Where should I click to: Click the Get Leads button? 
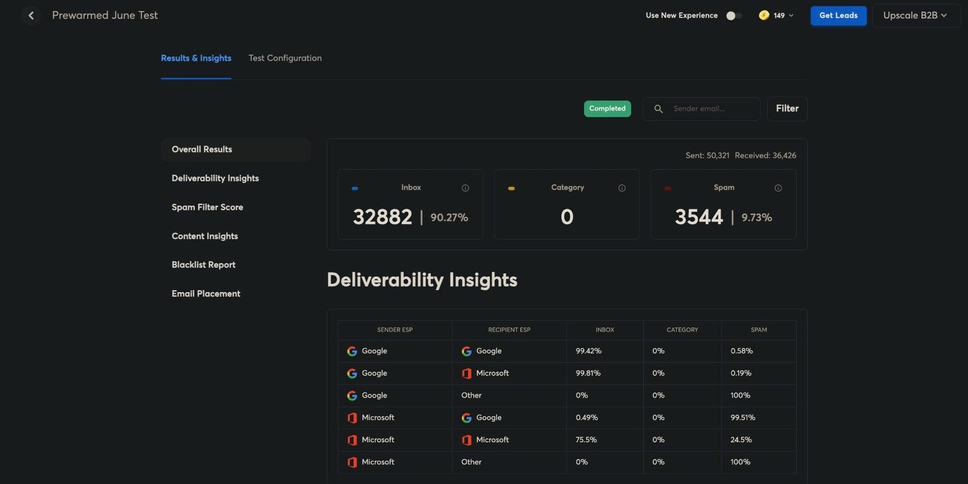[838, 15]
